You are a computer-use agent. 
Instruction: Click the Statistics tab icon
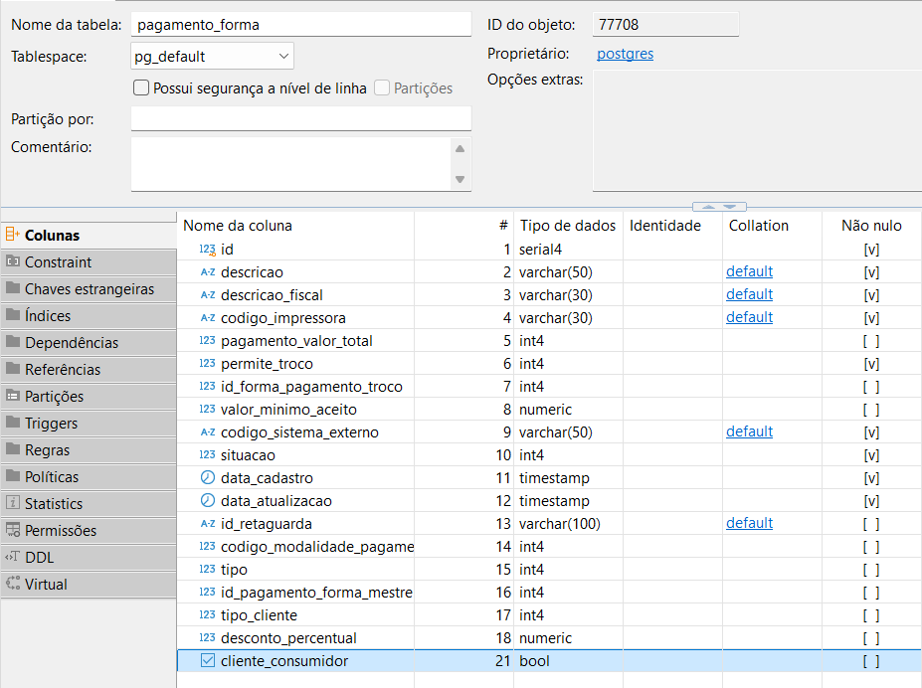(13, 504)
